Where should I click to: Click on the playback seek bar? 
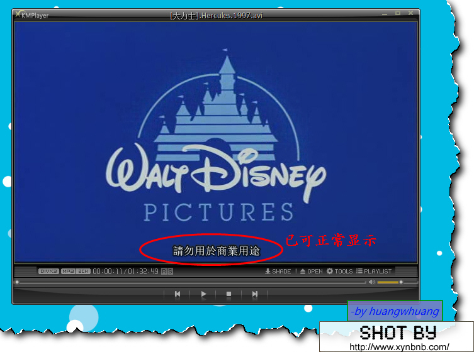pyautogui.click(x=191, y=282)
